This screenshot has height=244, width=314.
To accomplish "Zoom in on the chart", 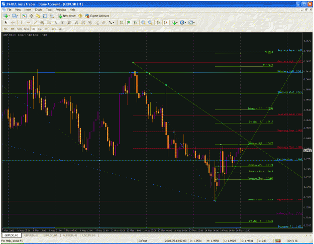I will tap(143, 23).
